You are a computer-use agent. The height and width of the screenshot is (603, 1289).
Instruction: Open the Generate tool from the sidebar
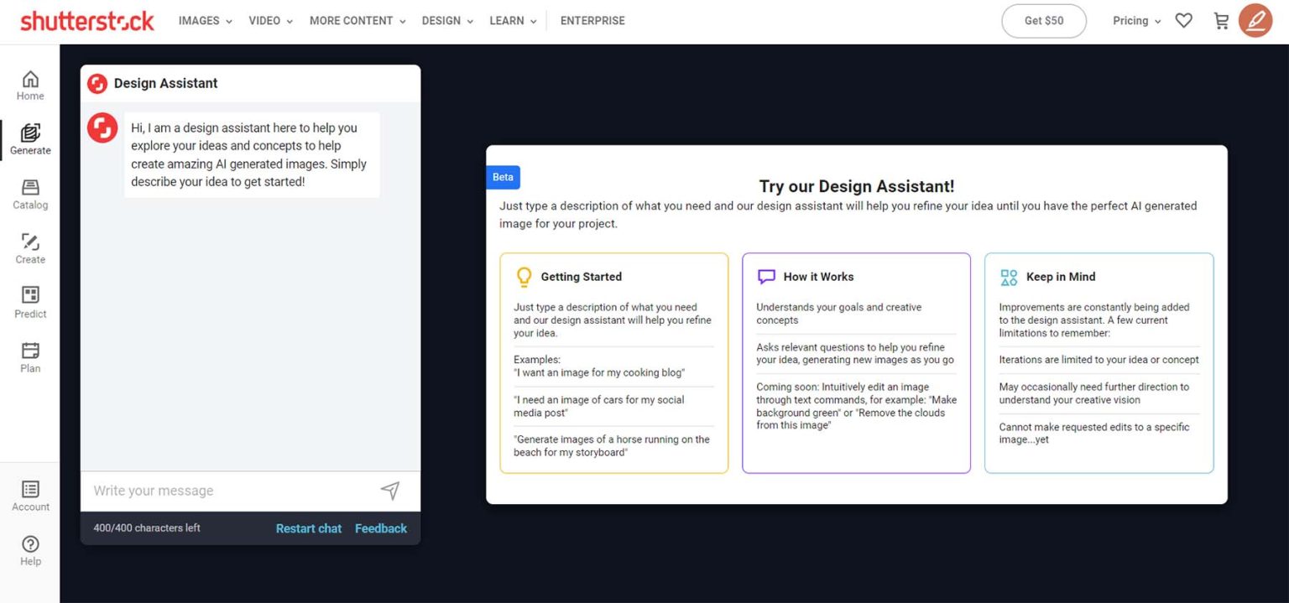coord(29,138)
